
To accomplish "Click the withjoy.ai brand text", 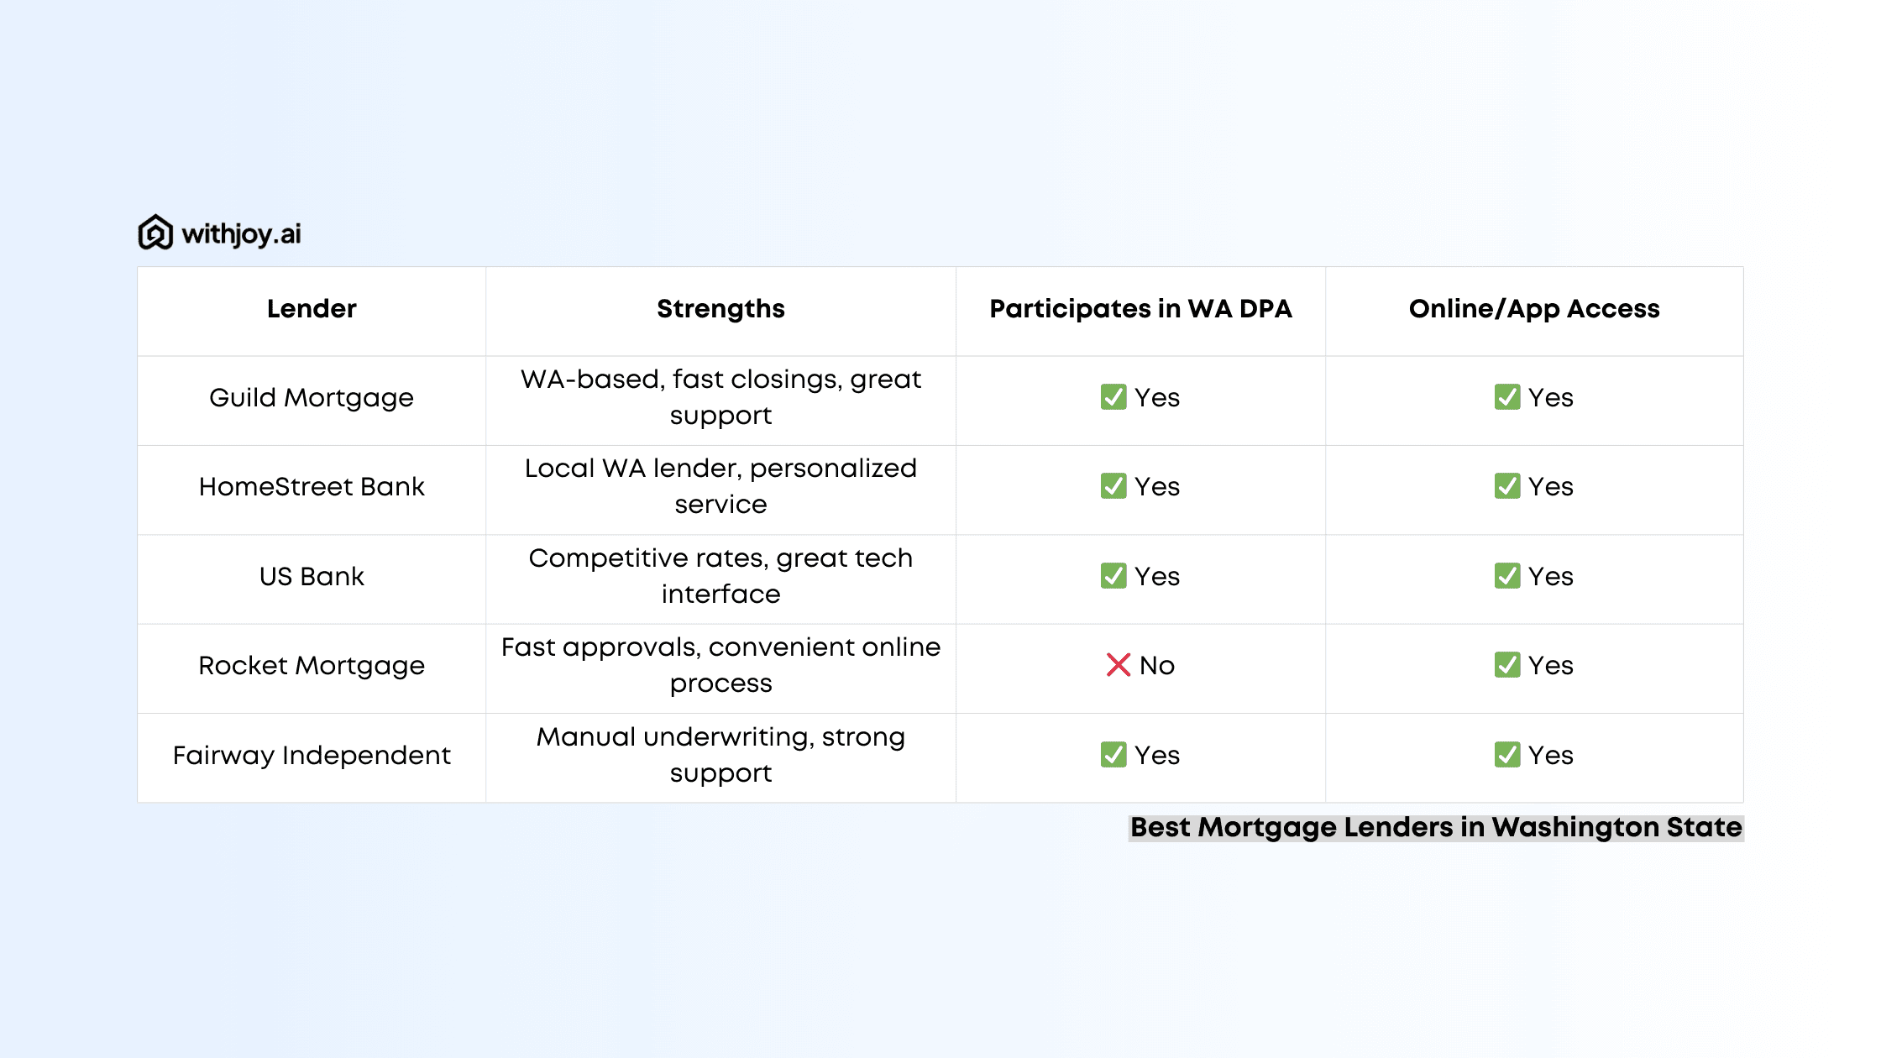I will (241, 233).
